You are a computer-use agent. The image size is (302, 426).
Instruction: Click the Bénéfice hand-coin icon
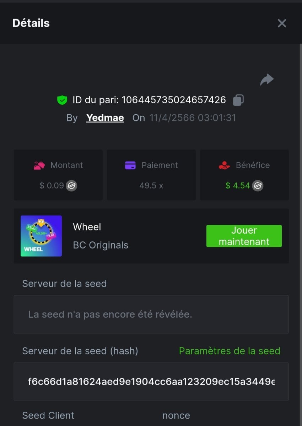pos(224,165)
